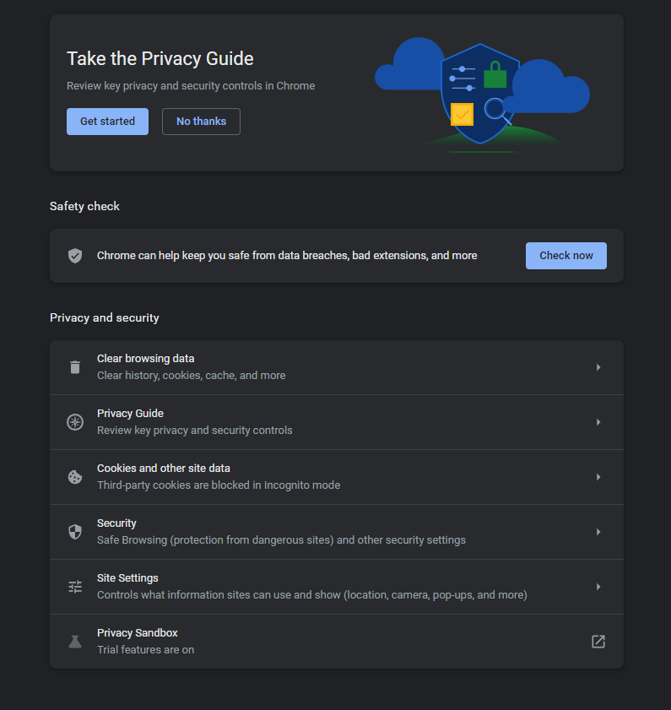Select the Privacy Guide compass icon
This screenshot has width=671, height=710.
(x=74, y=421)
